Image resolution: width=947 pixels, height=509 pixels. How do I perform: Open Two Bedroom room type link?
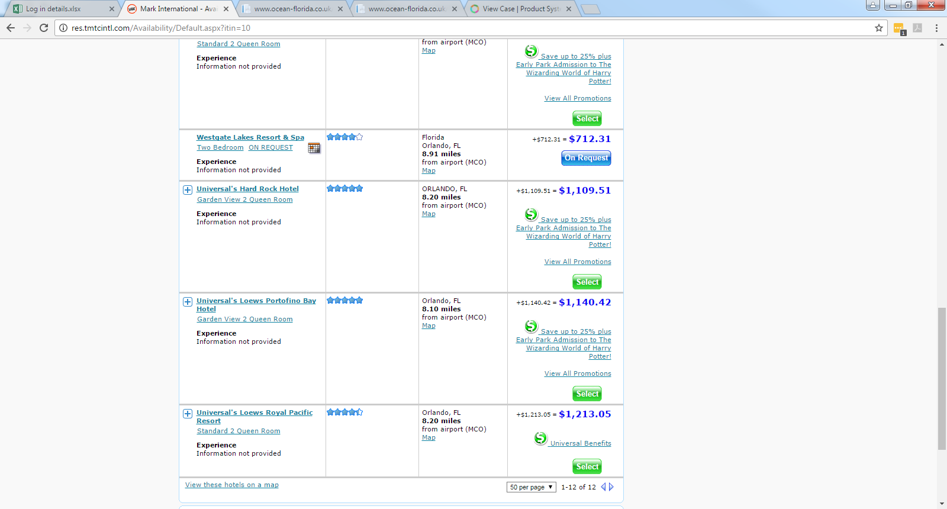pyautogui.click(x=220, y=147)
